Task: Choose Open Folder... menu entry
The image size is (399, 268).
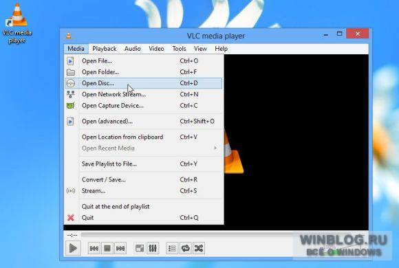Action: click(144, 72)
